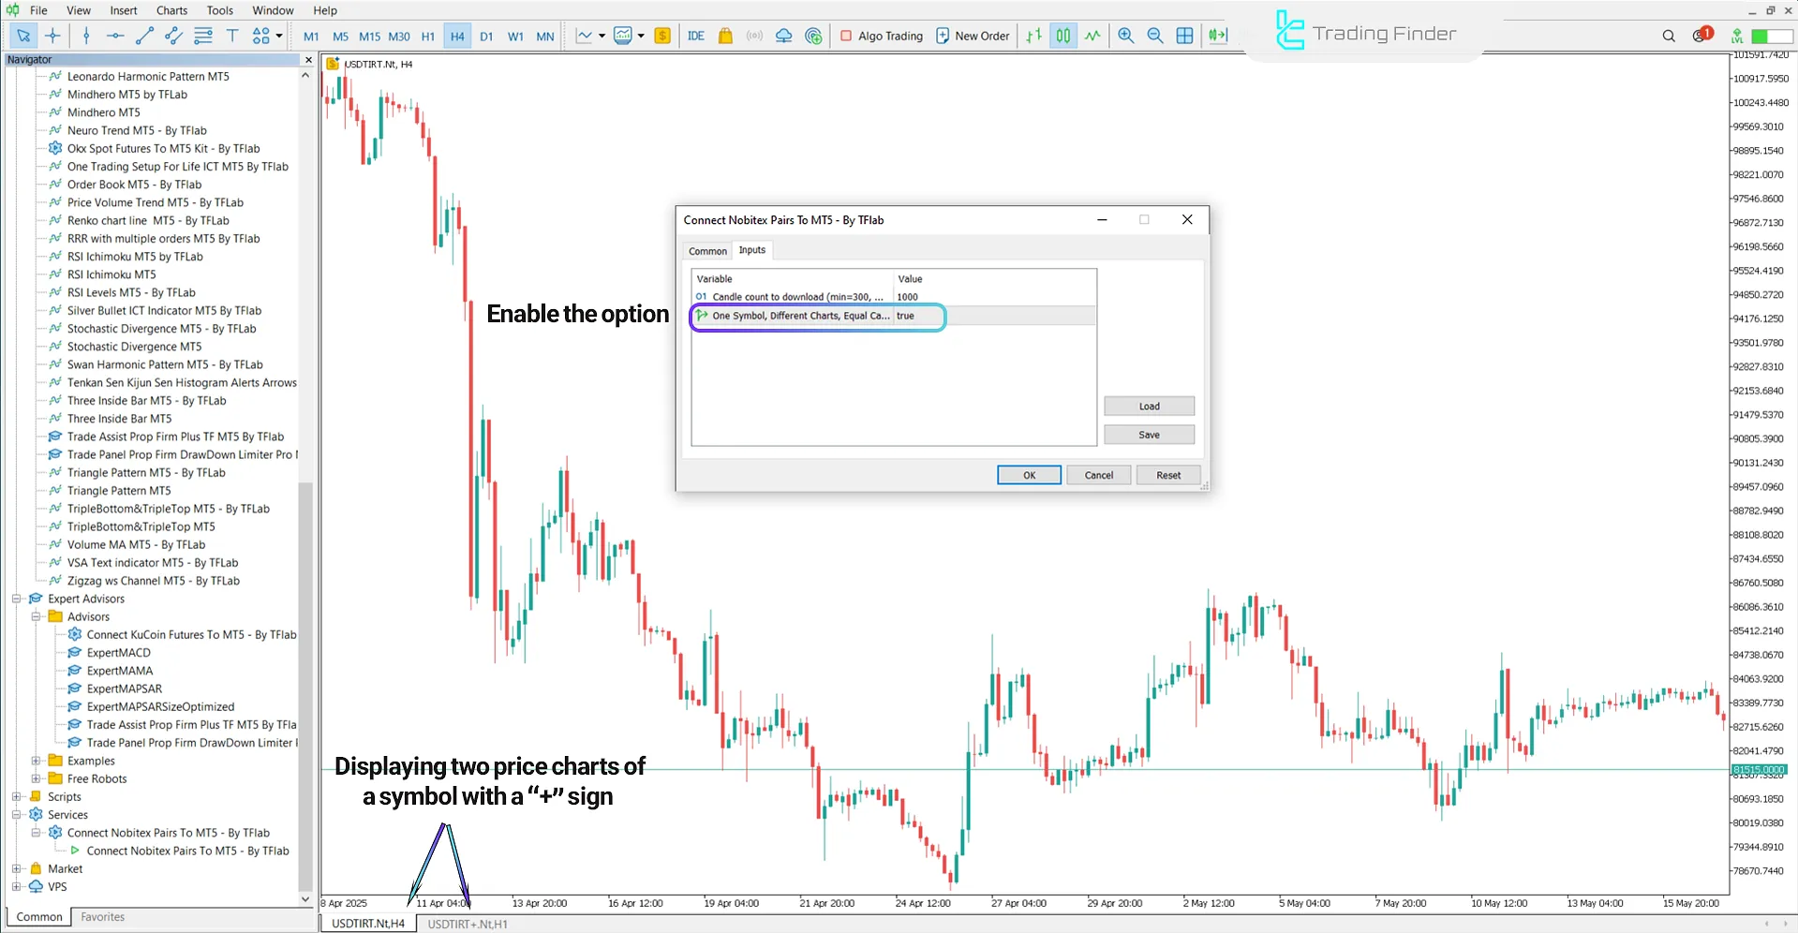1798x933 pixels.
Task: Open the Charts menu
Action: click(171, 10)
